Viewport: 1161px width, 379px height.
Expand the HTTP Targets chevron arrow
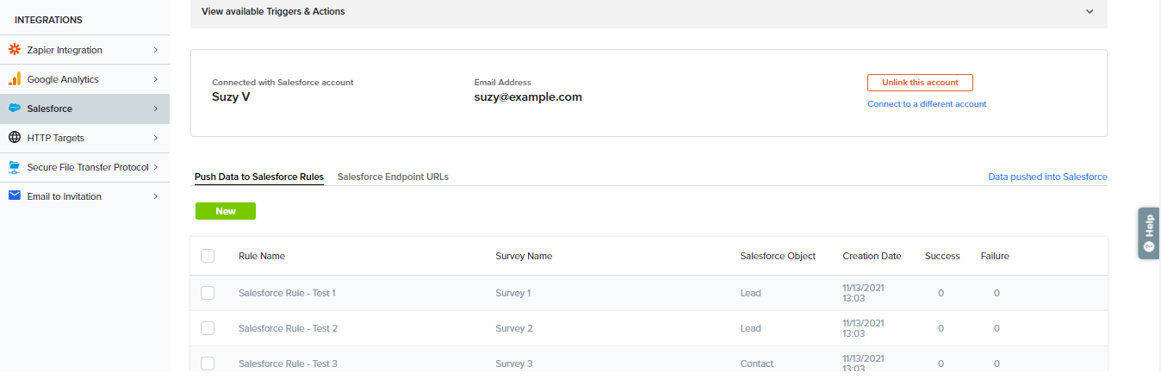155,138
